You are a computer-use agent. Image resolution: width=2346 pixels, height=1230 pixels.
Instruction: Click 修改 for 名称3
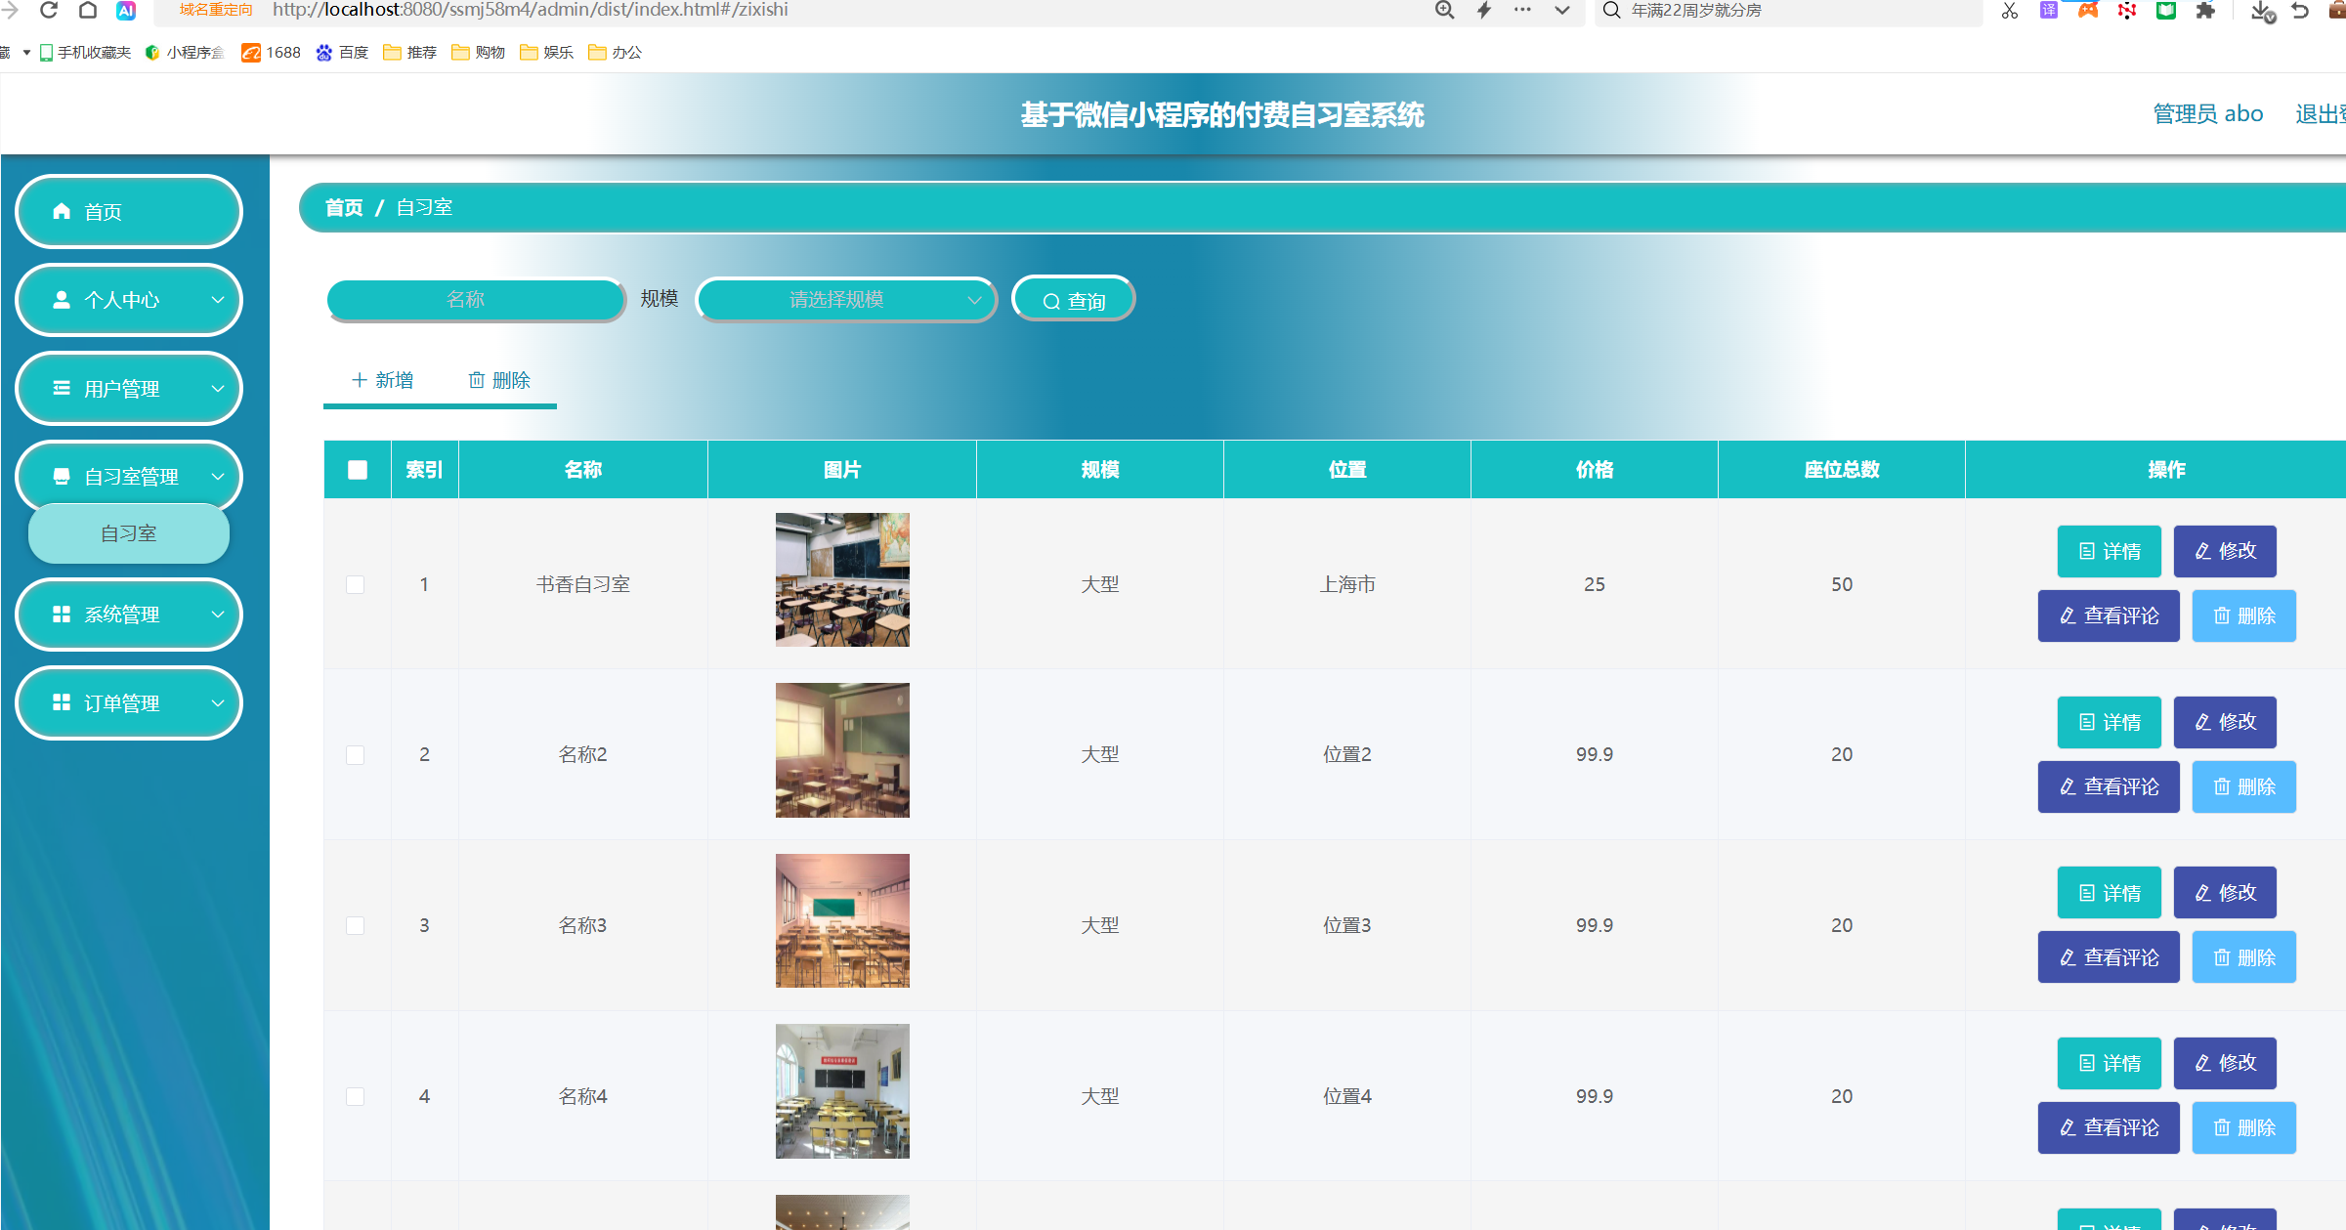coord(2225,893)
